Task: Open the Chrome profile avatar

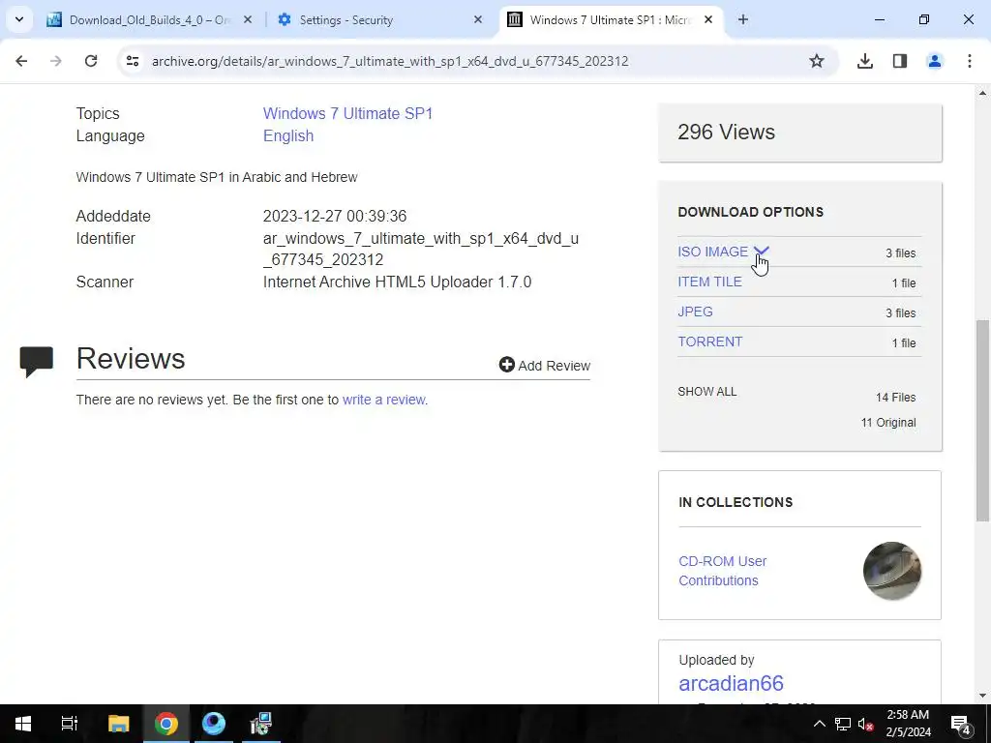Action: (934, 61)
